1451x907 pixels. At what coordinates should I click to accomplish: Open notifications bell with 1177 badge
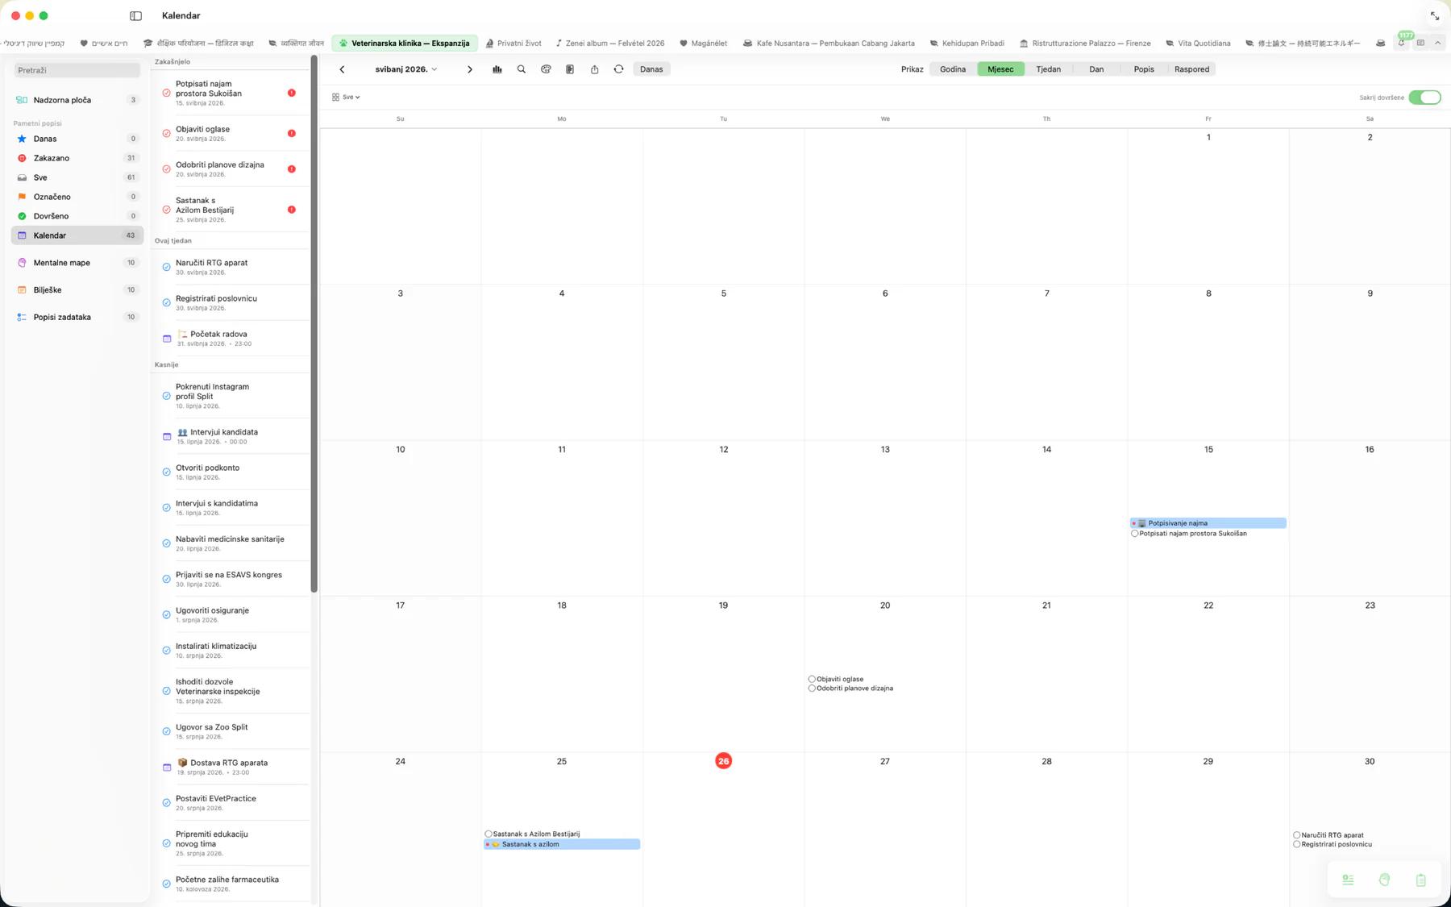click(x=1402, y=43)
